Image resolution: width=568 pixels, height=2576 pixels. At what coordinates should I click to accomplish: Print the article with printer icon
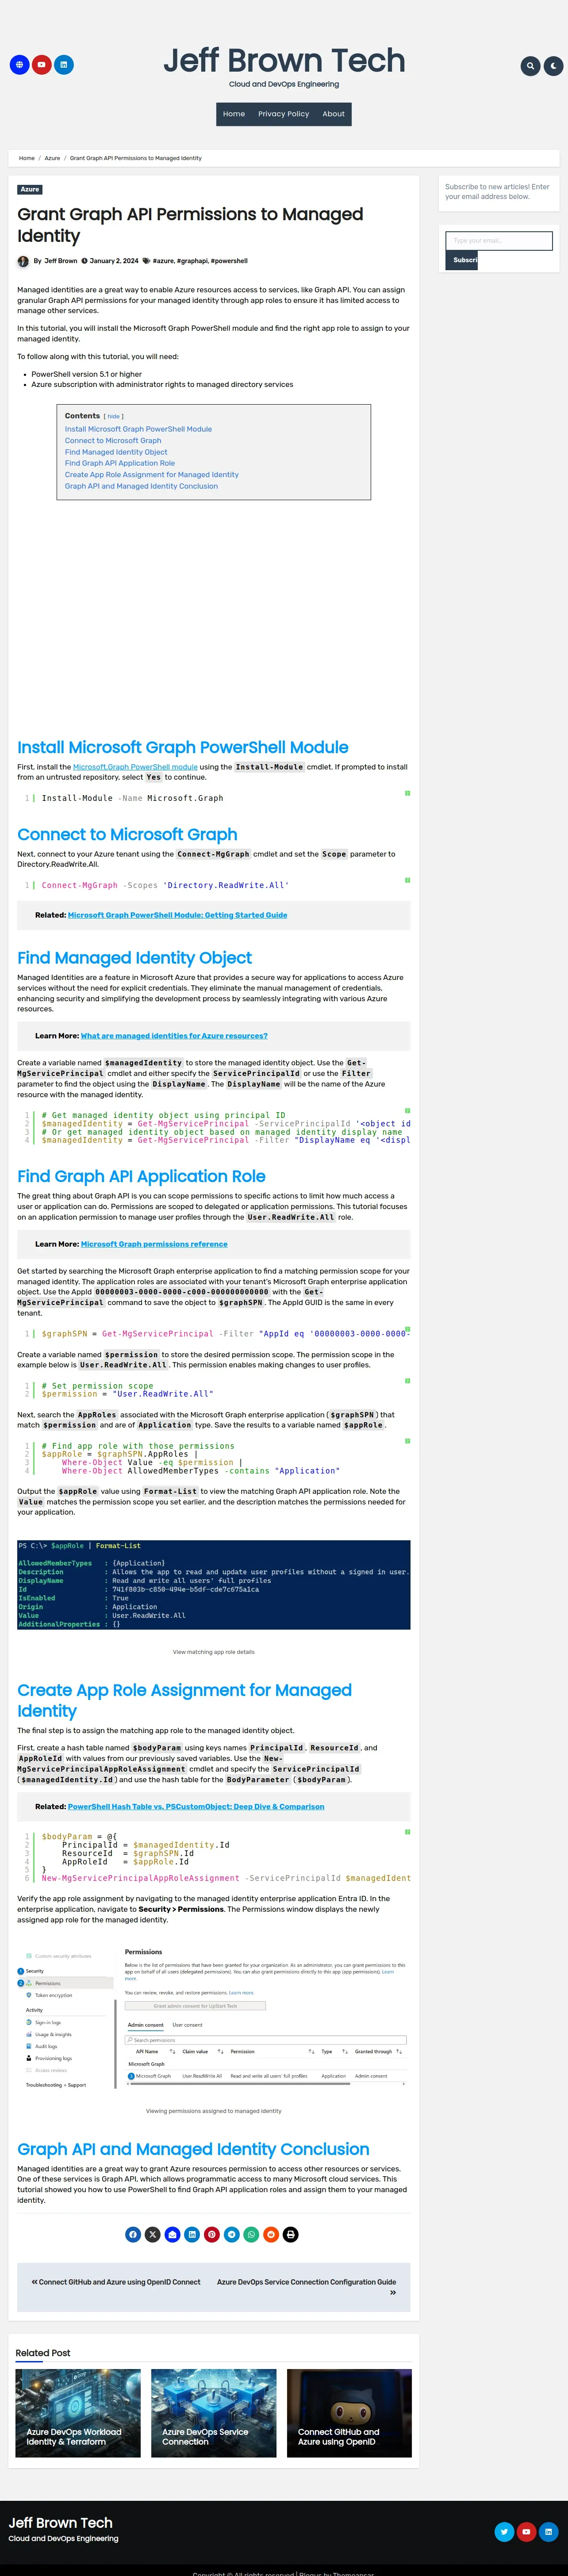291,2234
